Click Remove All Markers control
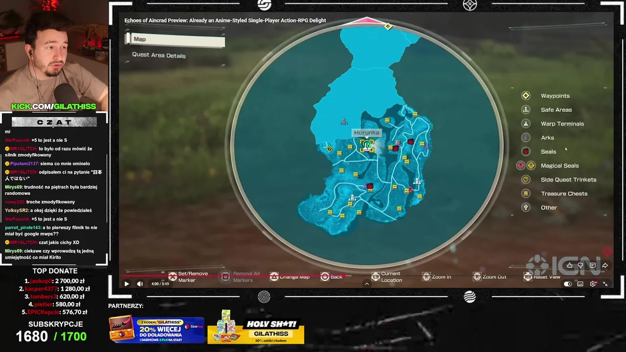Screen dimensions: 626x352 241,277
